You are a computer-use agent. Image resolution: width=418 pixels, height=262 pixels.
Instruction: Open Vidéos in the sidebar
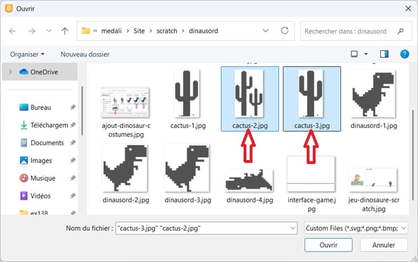pos(35,196)
